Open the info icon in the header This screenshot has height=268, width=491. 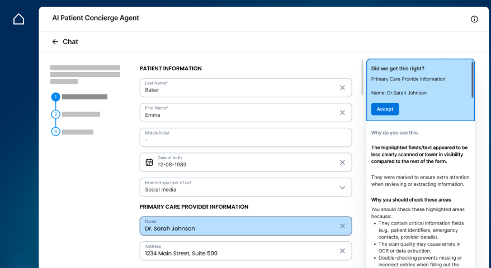pos(474,20)
